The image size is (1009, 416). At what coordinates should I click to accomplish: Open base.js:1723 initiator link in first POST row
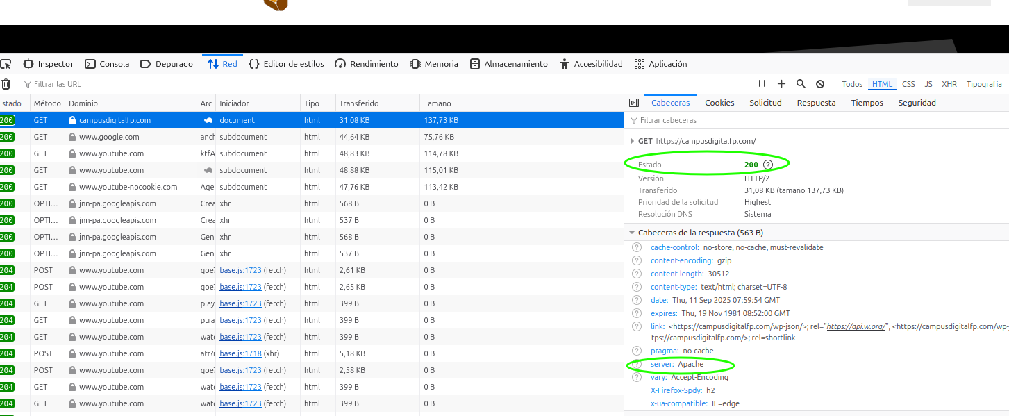tap(240, 270)
